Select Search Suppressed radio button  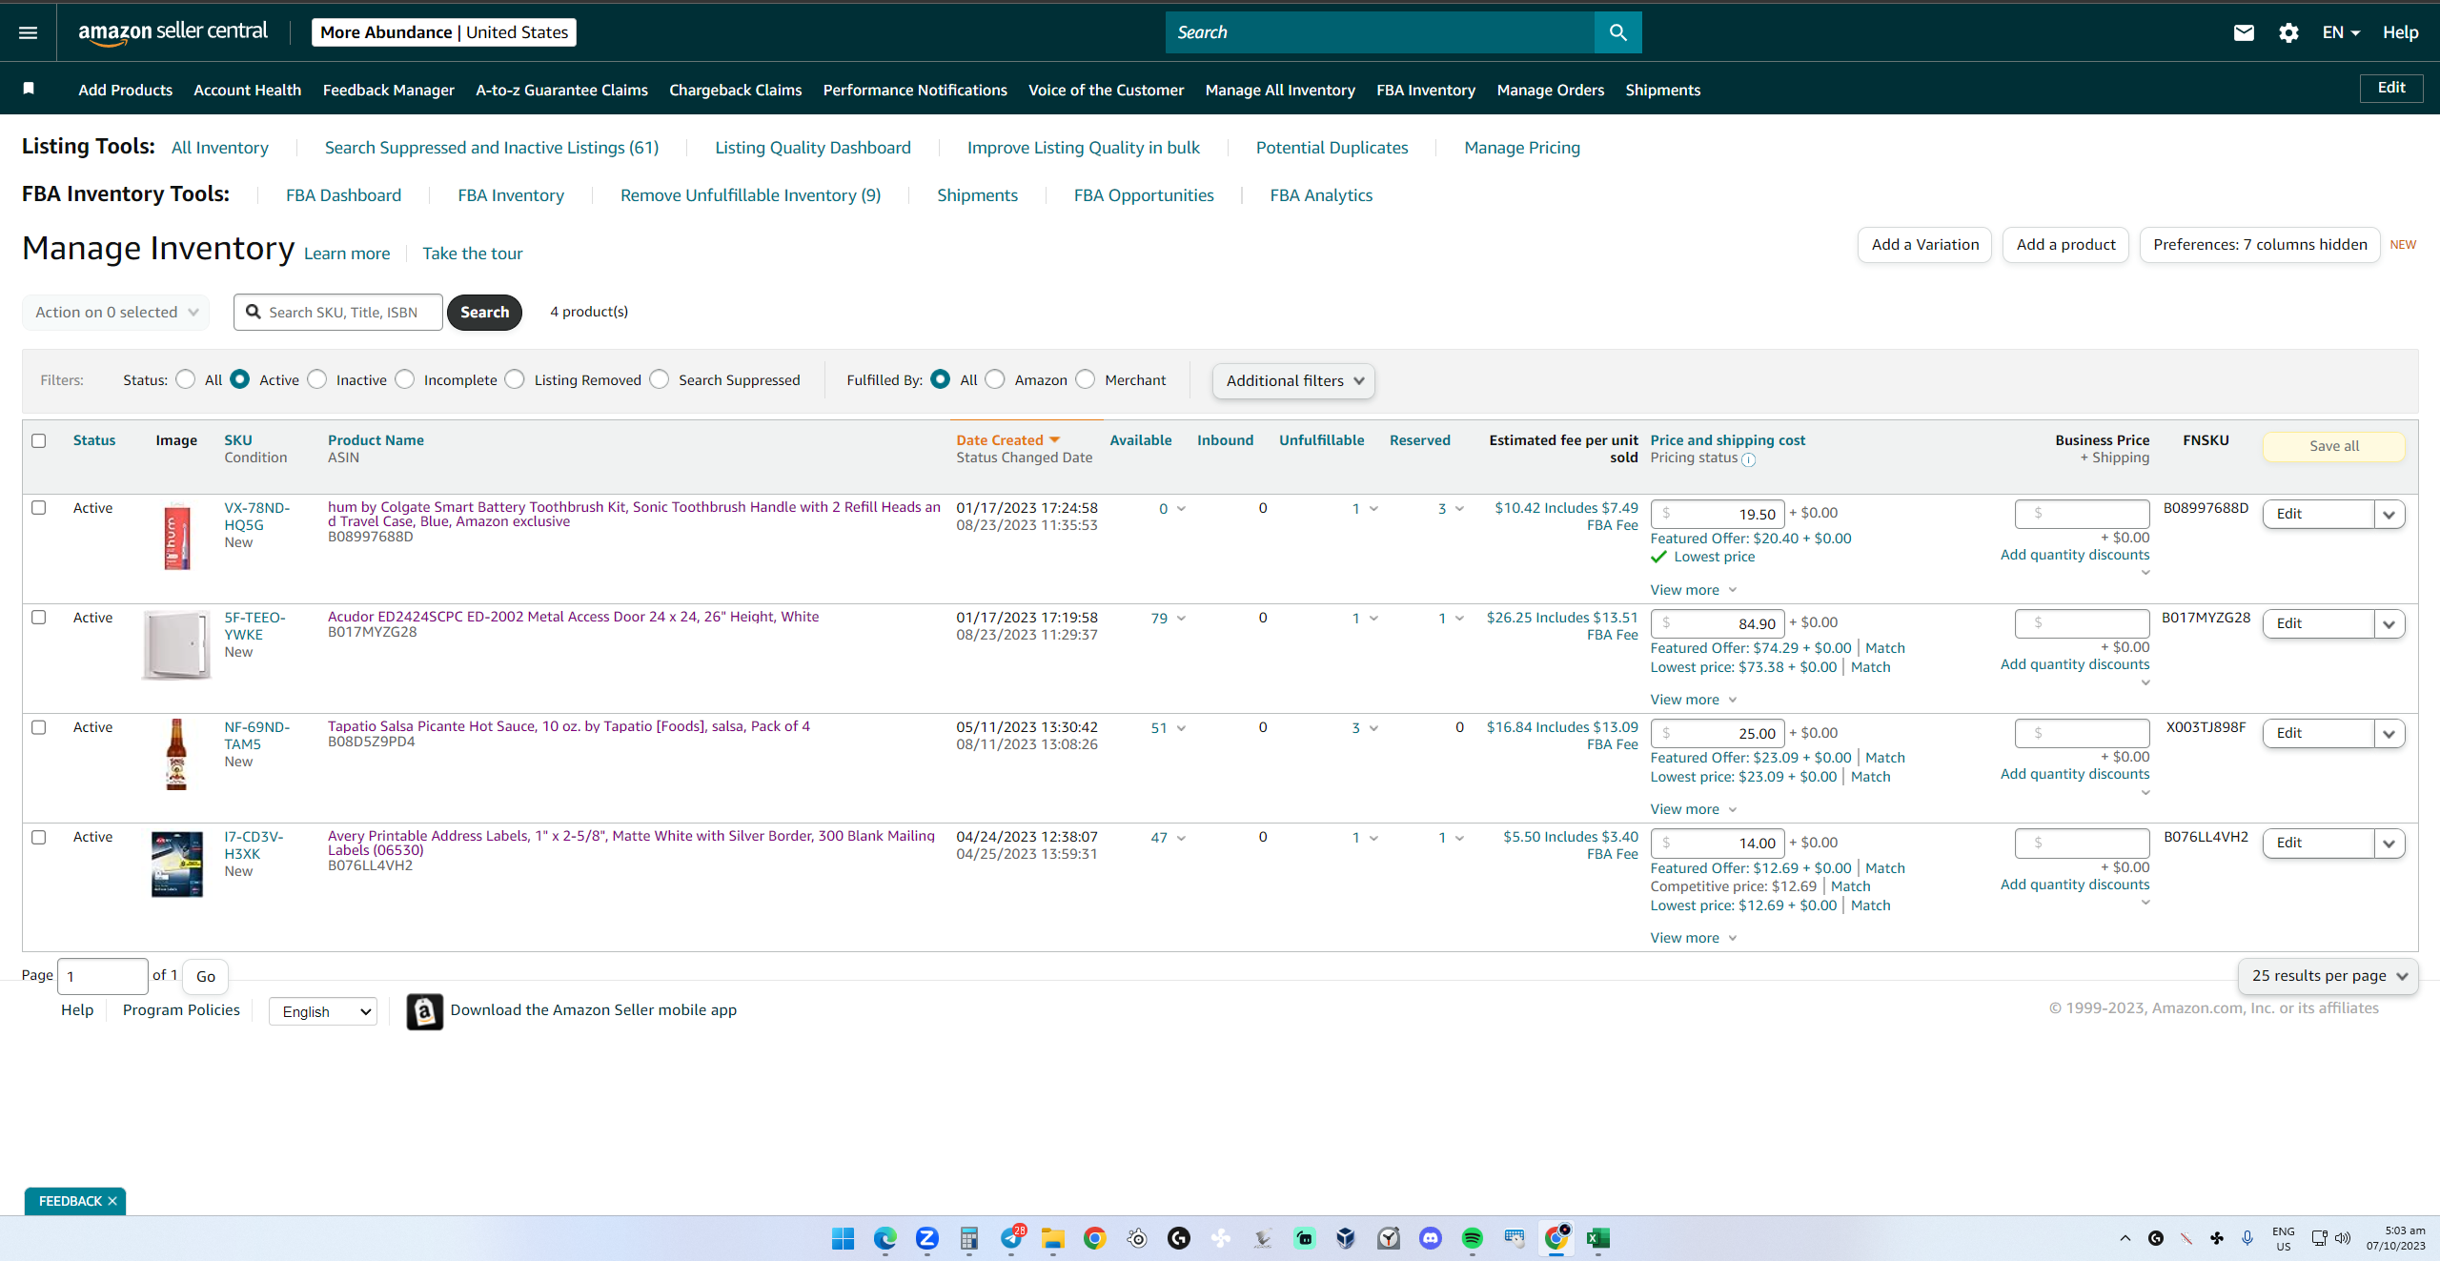[660, 379]
